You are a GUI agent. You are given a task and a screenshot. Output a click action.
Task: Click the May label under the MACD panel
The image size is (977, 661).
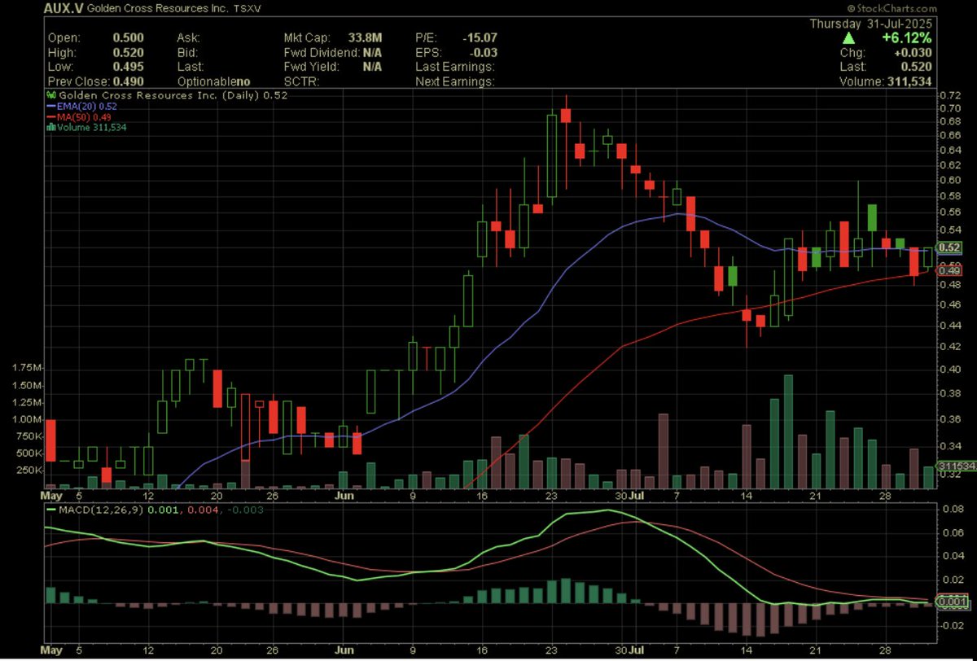pyautogui.click(x=51, y=651)
